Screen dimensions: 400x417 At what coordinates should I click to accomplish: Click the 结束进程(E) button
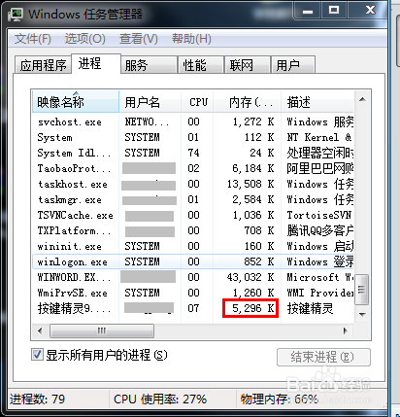pyautogui.click(x=323, y=357)
